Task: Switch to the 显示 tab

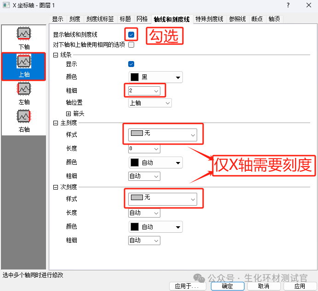Action: point(58,19)
